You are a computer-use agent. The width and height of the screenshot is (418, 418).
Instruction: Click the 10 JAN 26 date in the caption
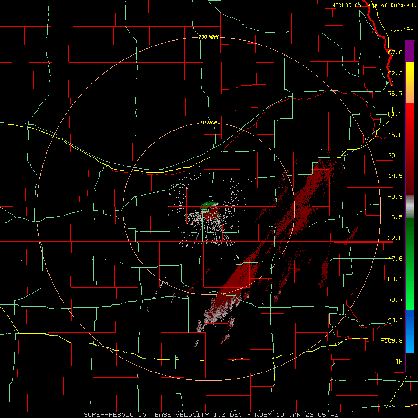pos(295,415)
